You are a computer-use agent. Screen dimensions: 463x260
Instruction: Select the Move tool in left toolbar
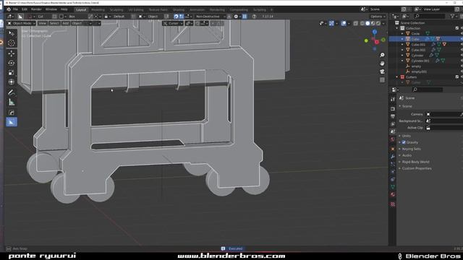pyautogui.click(x=12, y=53)
